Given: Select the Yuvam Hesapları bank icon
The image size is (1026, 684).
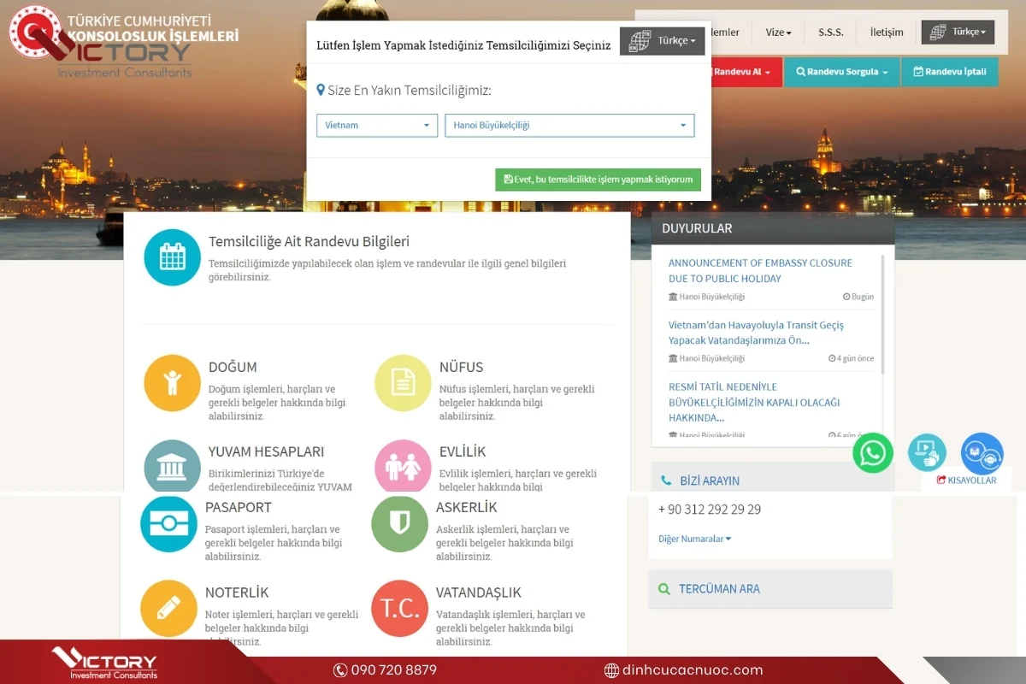Looking at the screenshot, I should 172,467.
